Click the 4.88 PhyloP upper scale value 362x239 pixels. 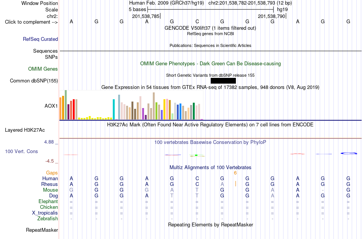coord(49,142)
